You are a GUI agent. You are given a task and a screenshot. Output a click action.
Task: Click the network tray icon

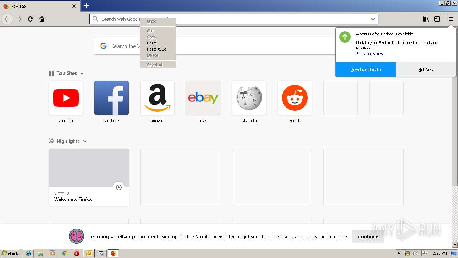pyautogui.click(x=407, y=253)
